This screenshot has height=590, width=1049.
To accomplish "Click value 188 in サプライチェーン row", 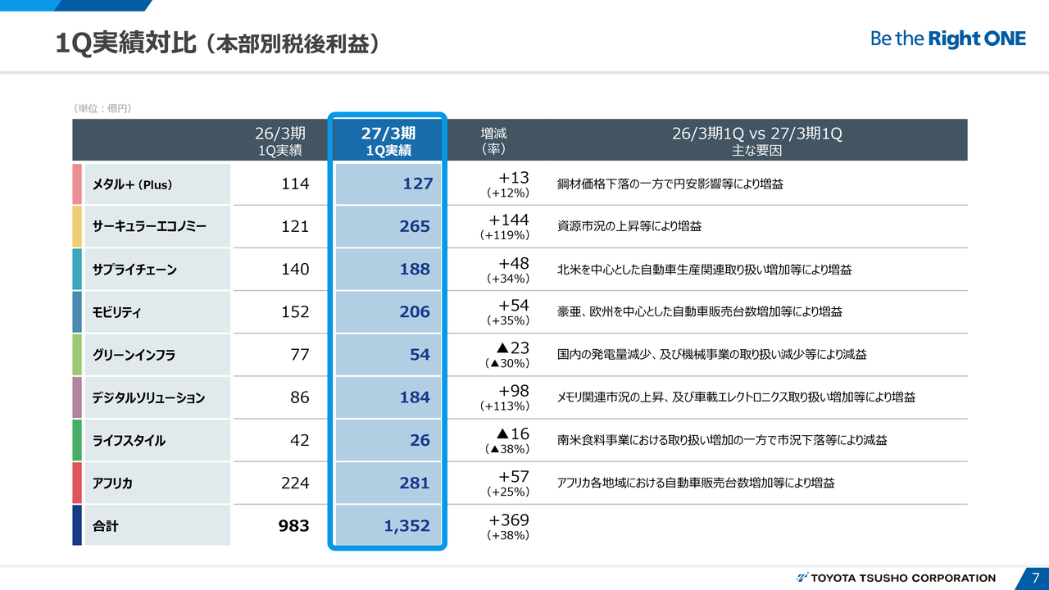I will [415, 269].
